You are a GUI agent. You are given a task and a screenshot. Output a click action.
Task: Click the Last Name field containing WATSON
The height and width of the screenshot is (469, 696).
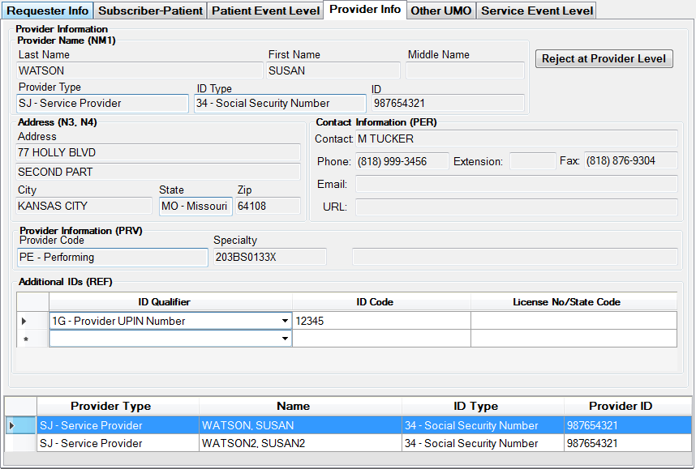point(140,71)
